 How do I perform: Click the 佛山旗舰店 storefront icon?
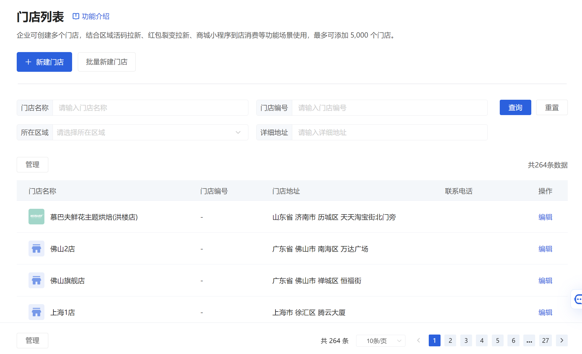pos(36,280)
